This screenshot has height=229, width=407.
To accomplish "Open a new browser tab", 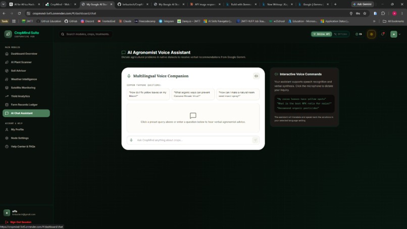I will point(335,4).
